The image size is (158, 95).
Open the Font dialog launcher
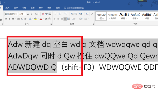[x=51, y=24]
